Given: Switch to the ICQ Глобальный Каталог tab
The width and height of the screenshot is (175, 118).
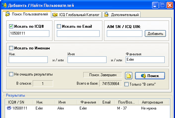Looking at the screenshot, I should (76, 14).
